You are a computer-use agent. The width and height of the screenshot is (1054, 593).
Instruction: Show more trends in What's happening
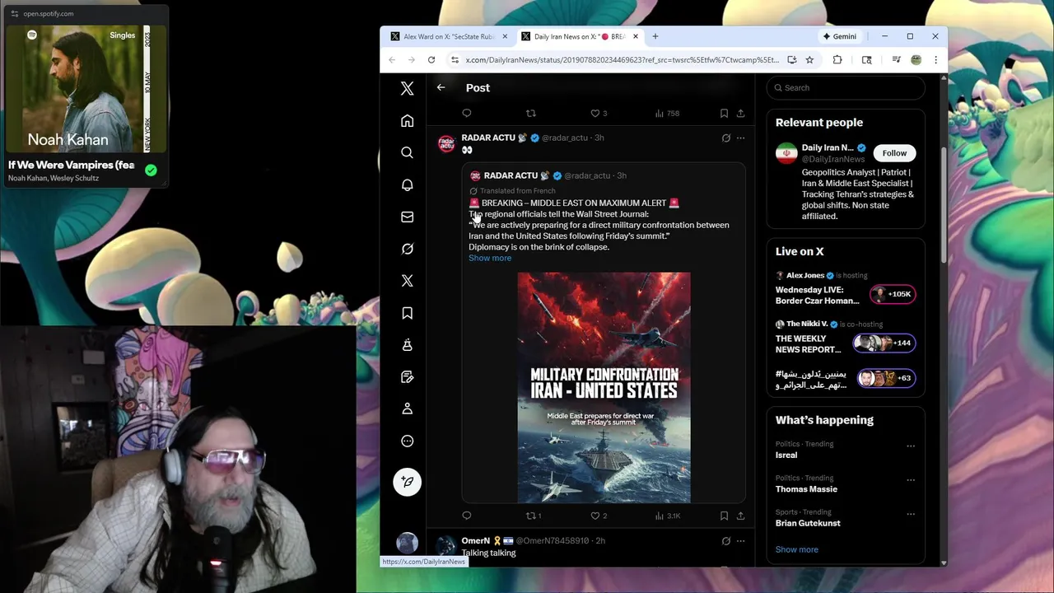click(x=796, y=549)
